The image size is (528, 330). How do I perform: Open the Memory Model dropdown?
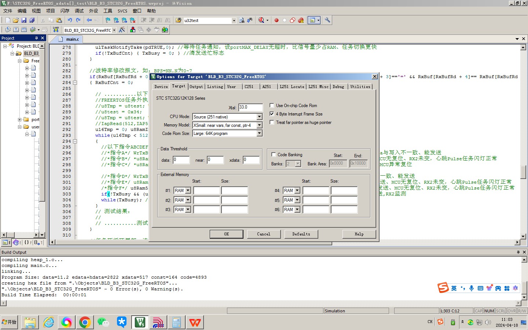tap(259, 125)
